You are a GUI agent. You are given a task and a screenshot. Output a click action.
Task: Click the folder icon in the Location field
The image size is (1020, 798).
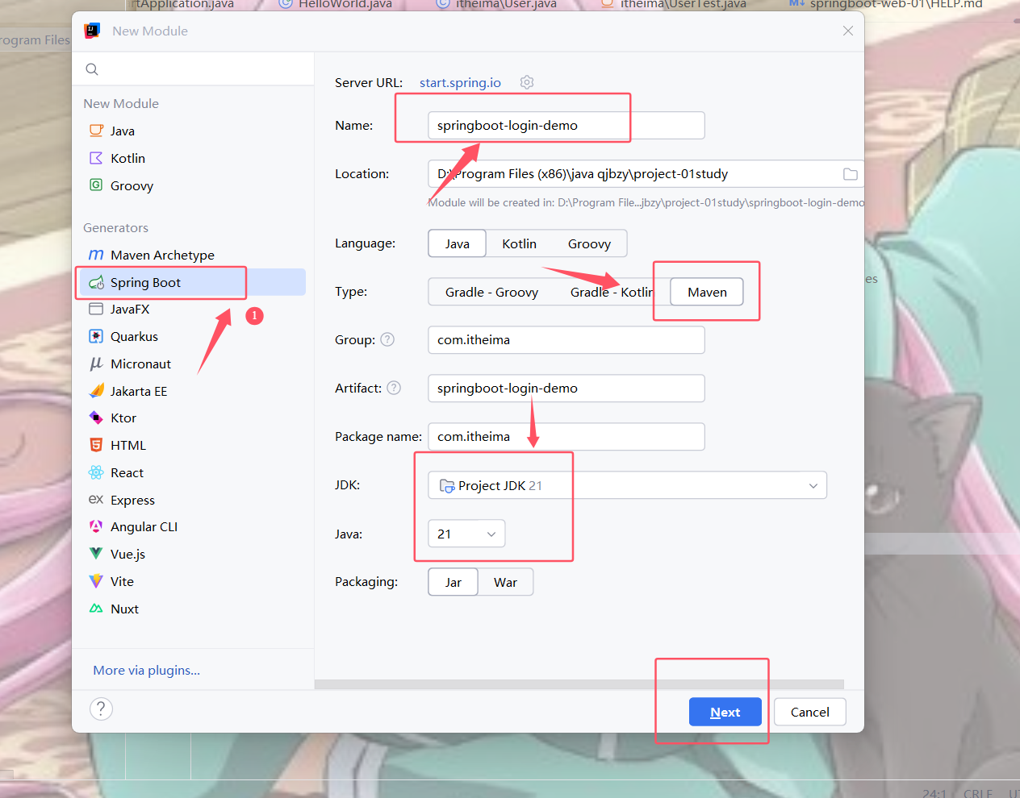click(851, 173)
